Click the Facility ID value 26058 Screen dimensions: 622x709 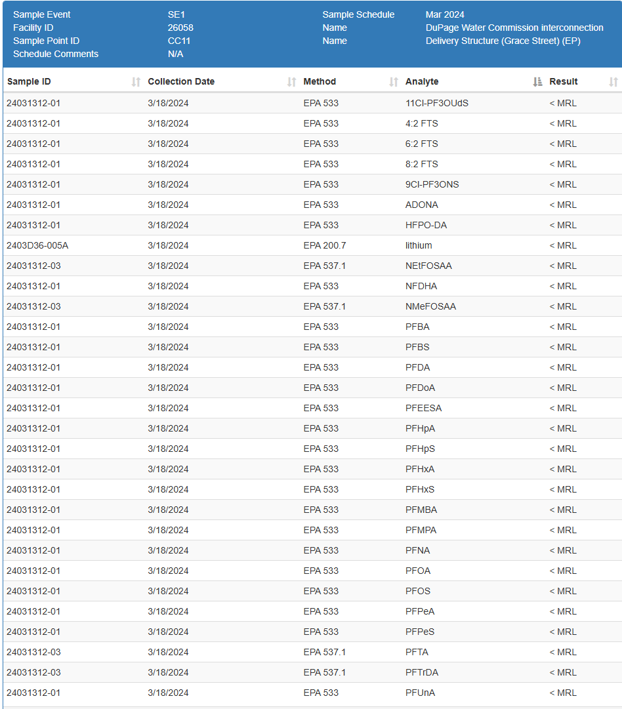[180, 28]
